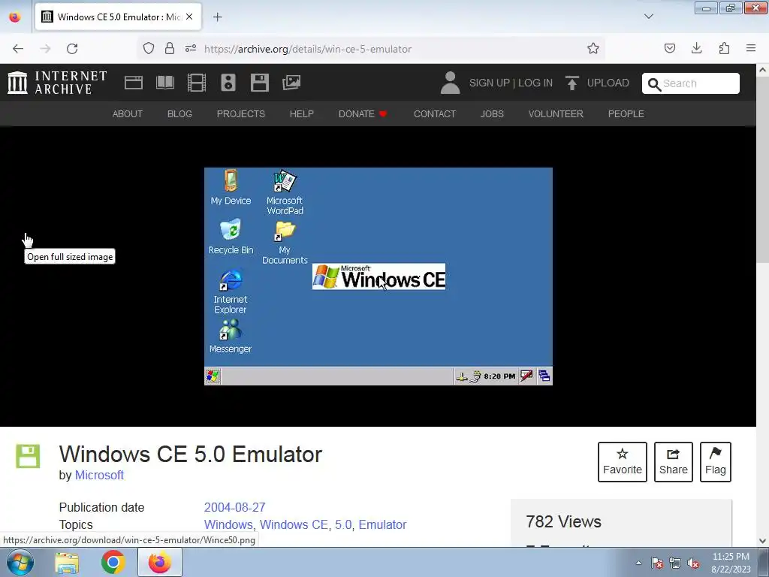Click the page scrollbar up arrow
Image resolution: width=769 pixels, height=577 pixels.
[x=763, y=70]
